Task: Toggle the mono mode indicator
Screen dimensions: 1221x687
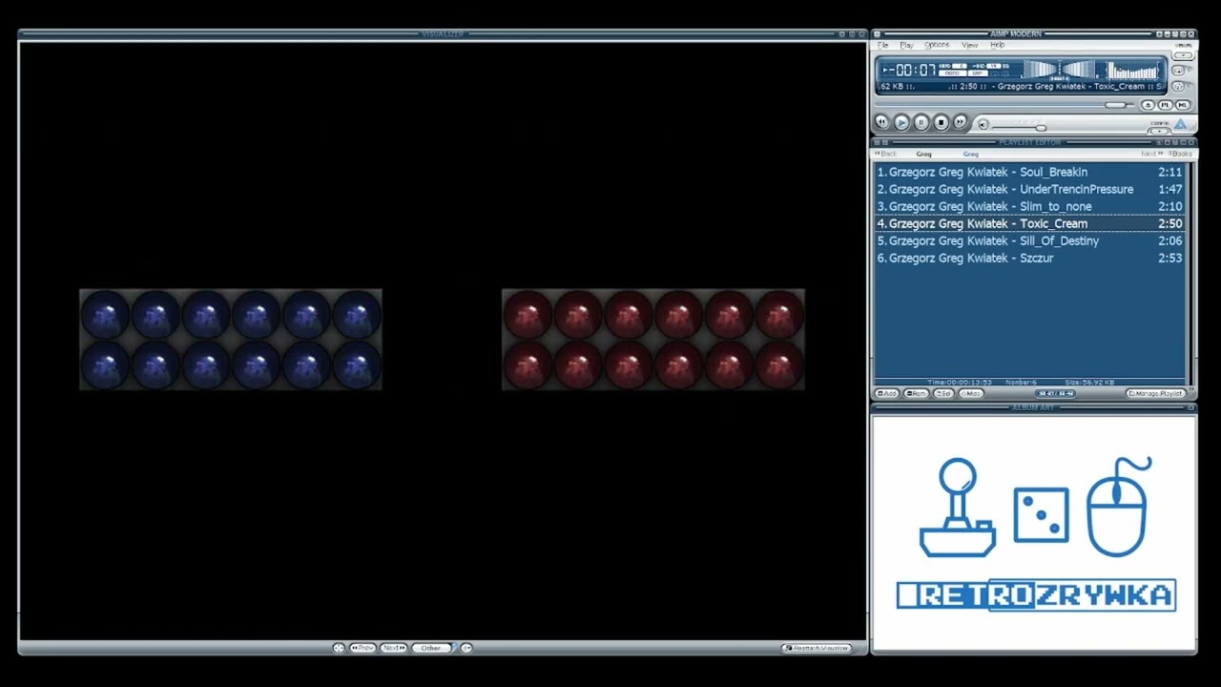Action: (953, 73)
